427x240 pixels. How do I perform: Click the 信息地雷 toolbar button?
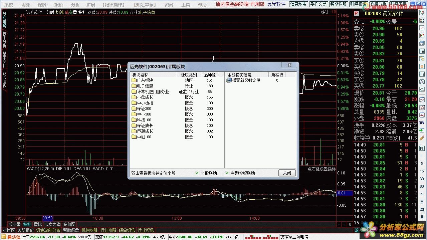(298, 4)
